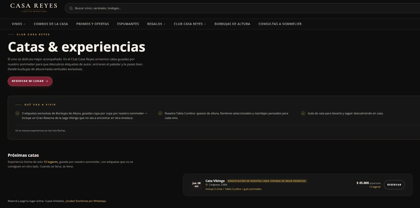
Task: Expand the Vinos dropdown menu
Action: point(18,24)
